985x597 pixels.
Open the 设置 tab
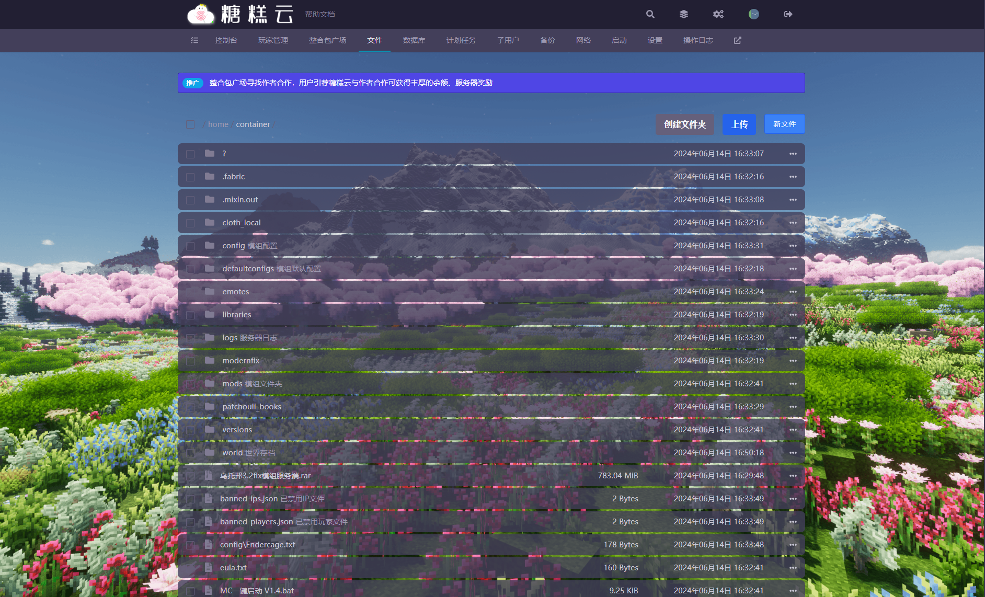tap(655, 40)
